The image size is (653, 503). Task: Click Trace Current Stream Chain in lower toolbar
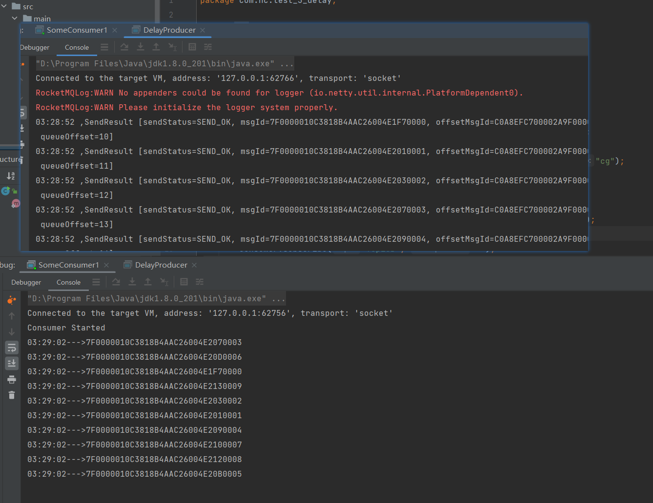click(x=200, y=282)
